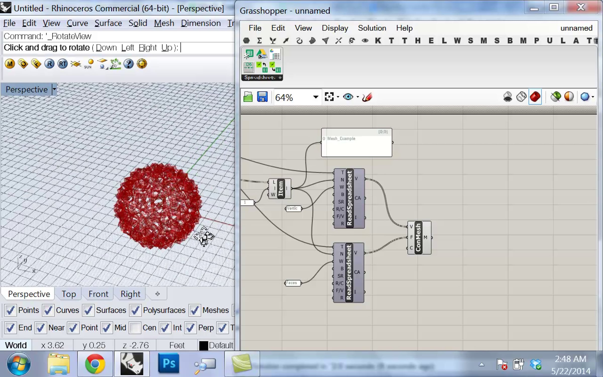603x377 pixels.
Task: Click the Google Drive key authentication component icon
Action: tap(262, 54)
